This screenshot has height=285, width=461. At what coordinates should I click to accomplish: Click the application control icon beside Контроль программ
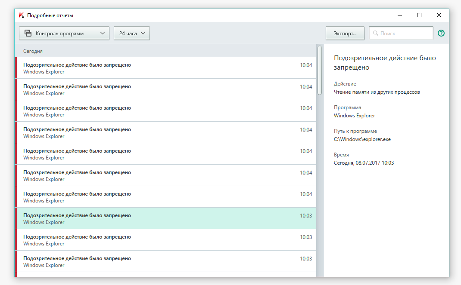(28, 33)
